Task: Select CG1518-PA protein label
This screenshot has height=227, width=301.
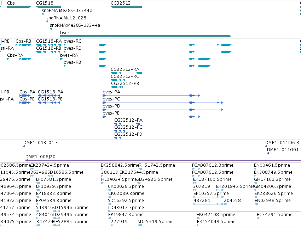Action: pos(51,92)
